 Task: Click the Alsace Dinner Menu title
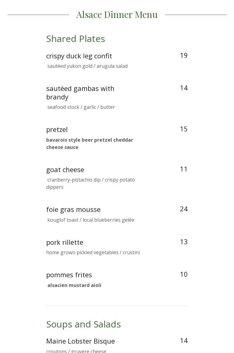pos(117,15)
